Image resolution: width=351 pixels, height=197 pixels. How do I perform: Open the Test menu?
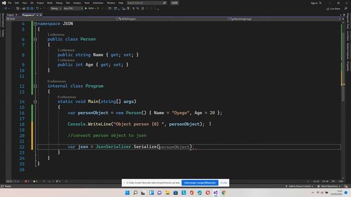click(68, 3)
